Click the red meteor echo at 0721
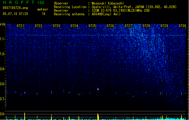Viewport: 189px width, 120px height. 25,93
